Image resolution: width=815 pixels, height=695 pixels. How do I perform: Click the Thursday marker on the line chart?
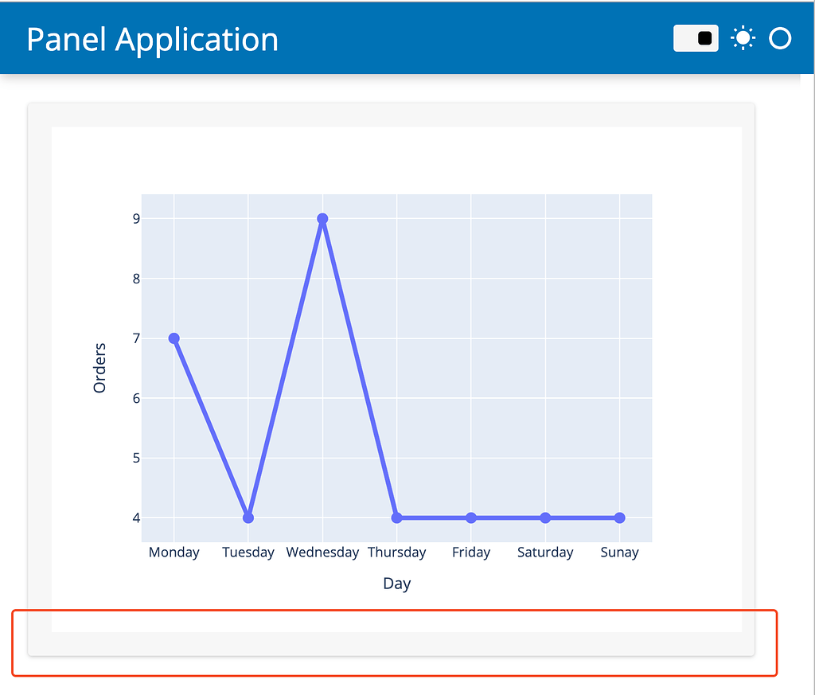point(397,517)
